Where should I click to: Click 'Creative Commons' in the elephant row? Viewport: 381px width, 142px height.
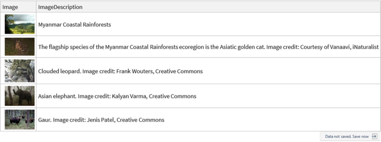(172, 96)
